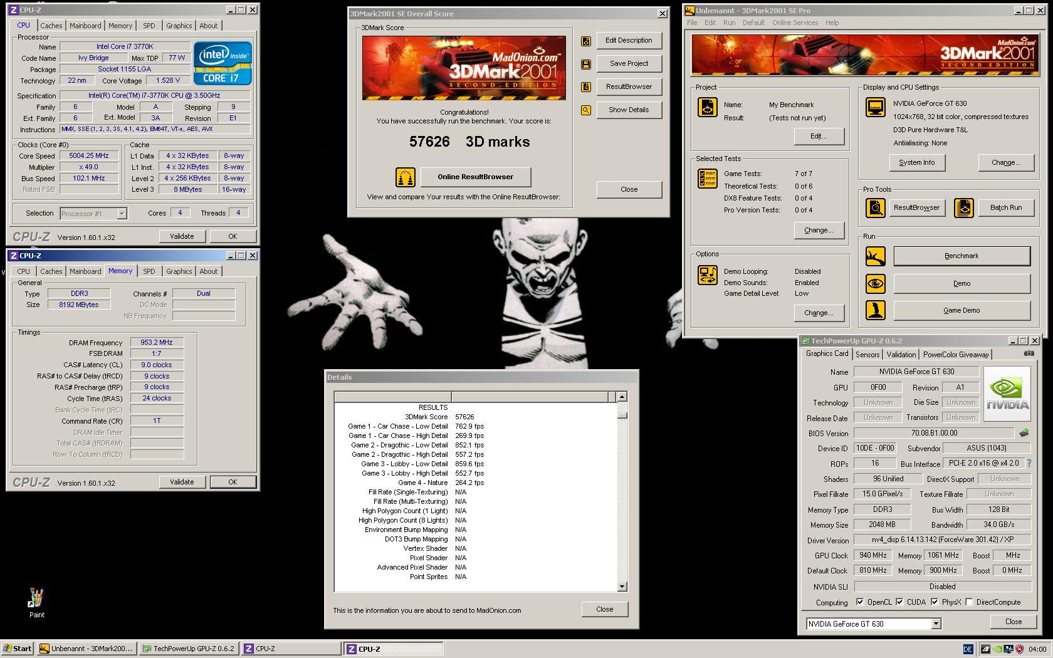Click Edit... button in Project section

point(819,136)
